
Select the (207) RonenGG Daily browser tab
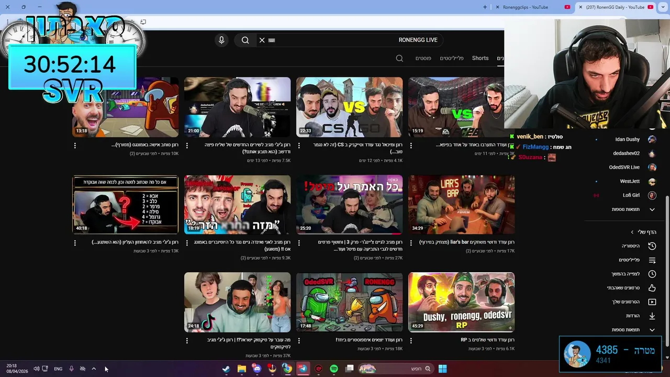click(x=615, y=7)
